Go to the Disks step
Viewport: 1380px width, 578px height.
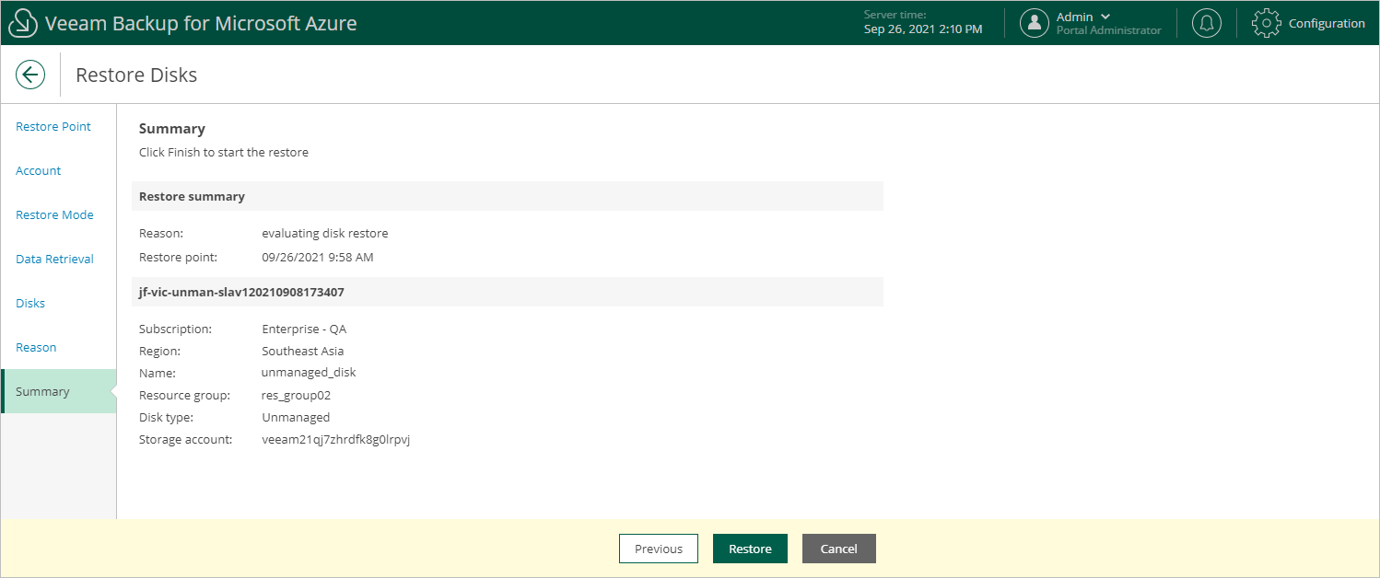(x=30, y=303)
